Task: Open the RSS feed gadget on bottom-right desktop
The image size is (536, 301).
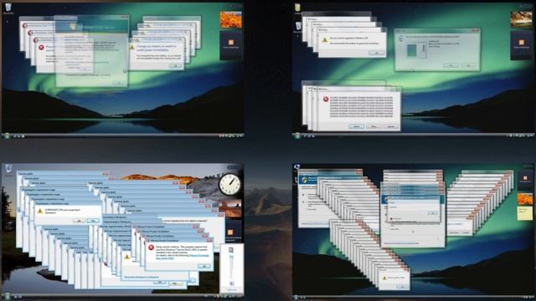Action: click(525, 180)
